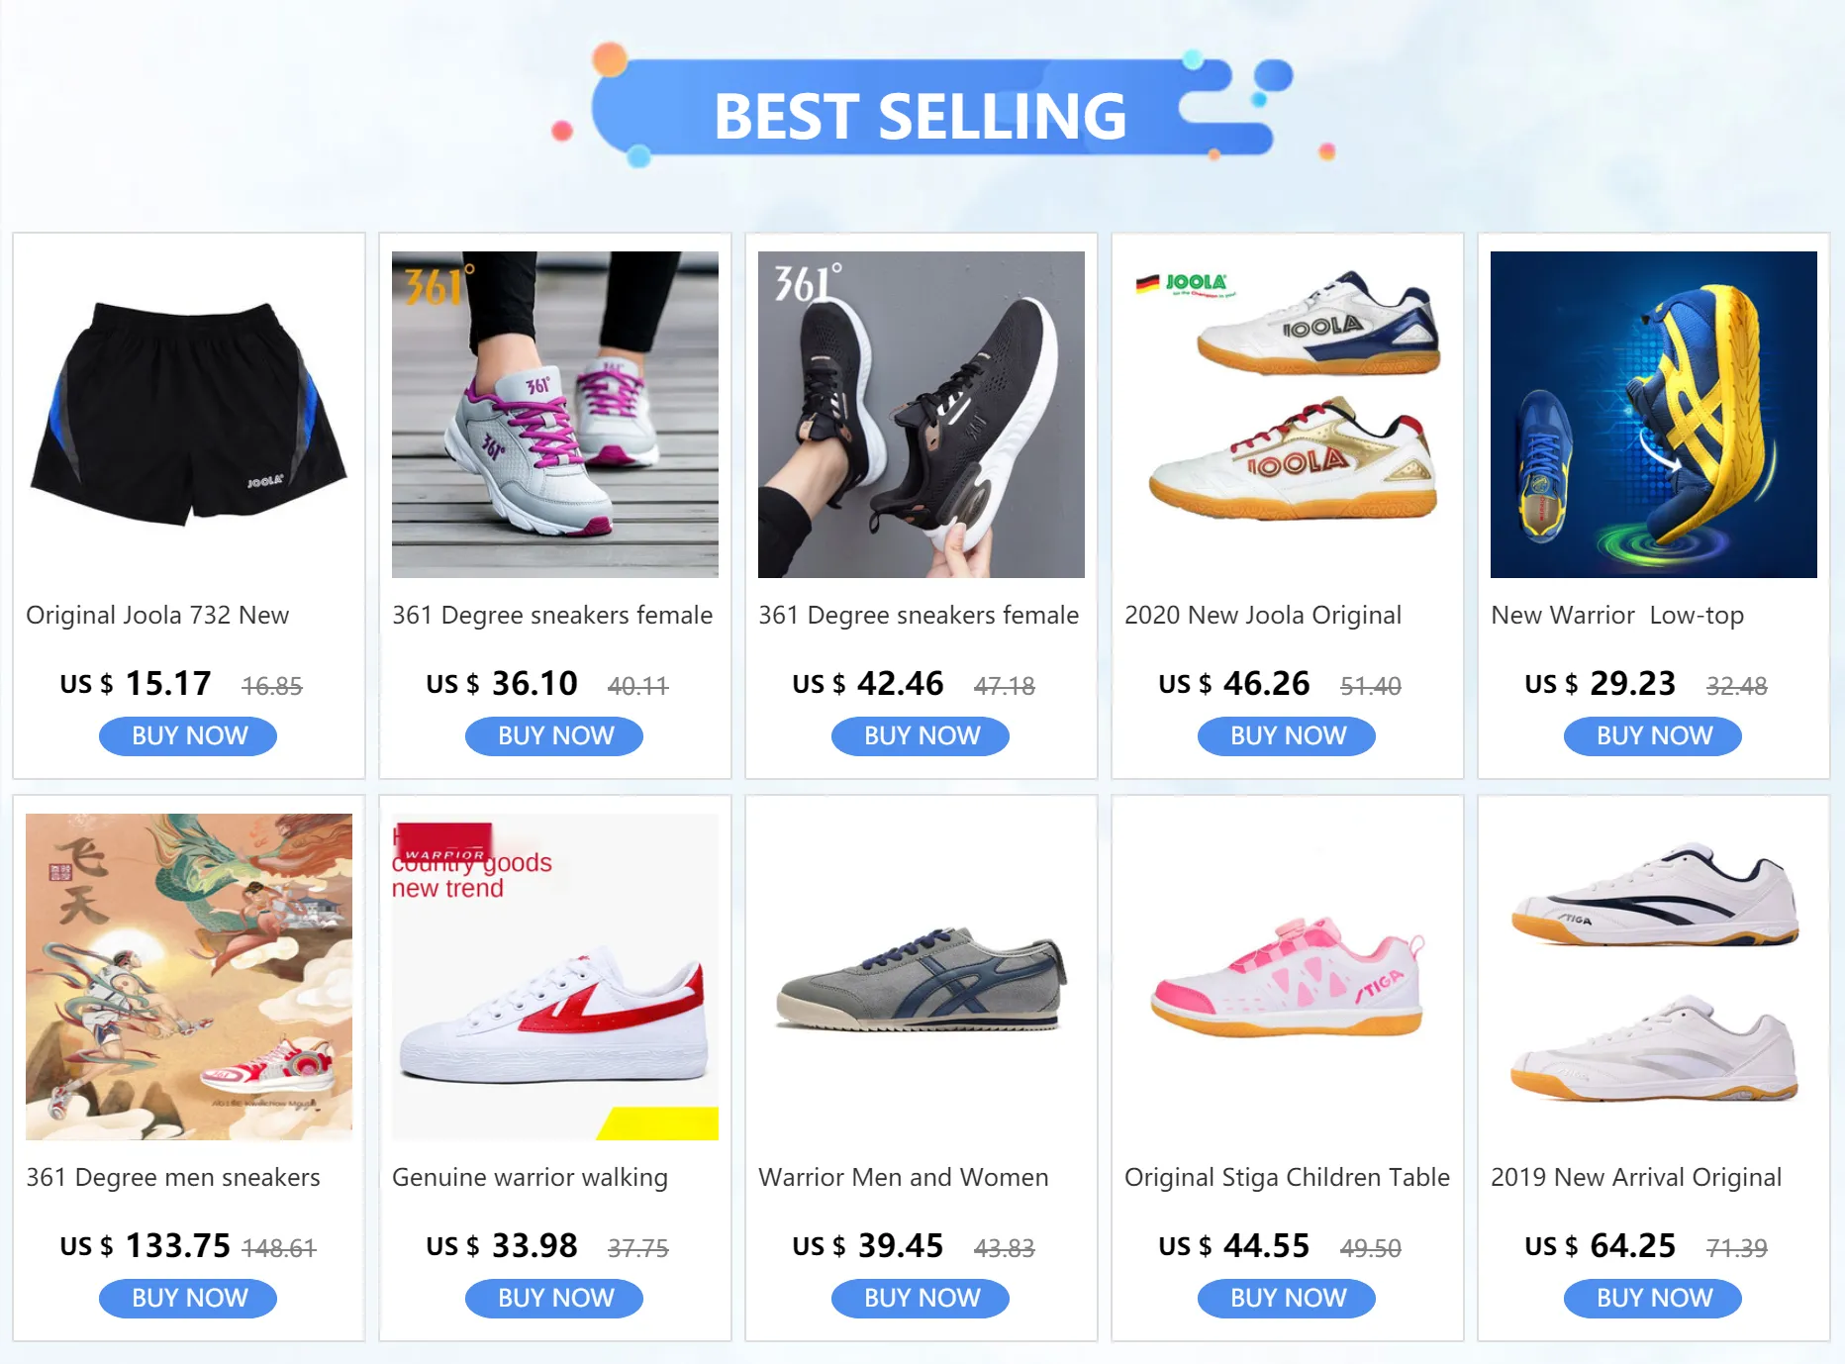Select the Original Joola 732 New title
The image size is (1845, 1364).
(x=157, y=616)
